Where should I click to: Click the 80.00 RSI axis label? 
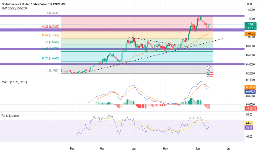249,114
